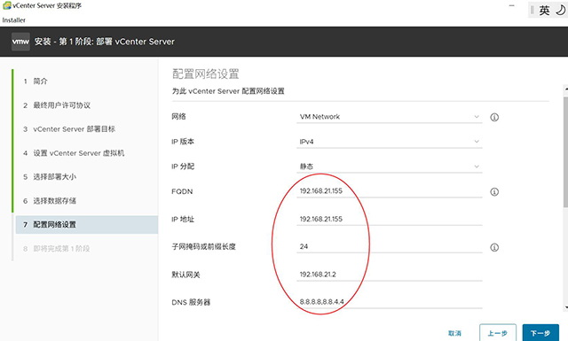The height and width of the screenshot is (341, 568).
Task: Click the 取消 link
Action: [x=454, y=333]
